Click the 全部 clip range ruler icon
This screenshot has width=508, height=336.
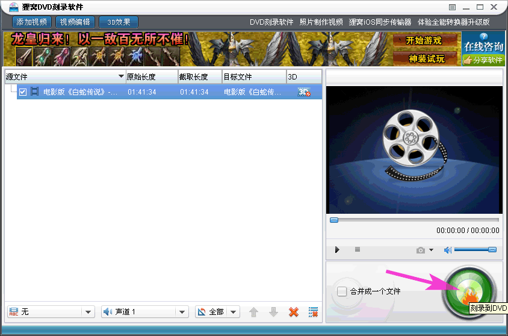coord(202,312)
